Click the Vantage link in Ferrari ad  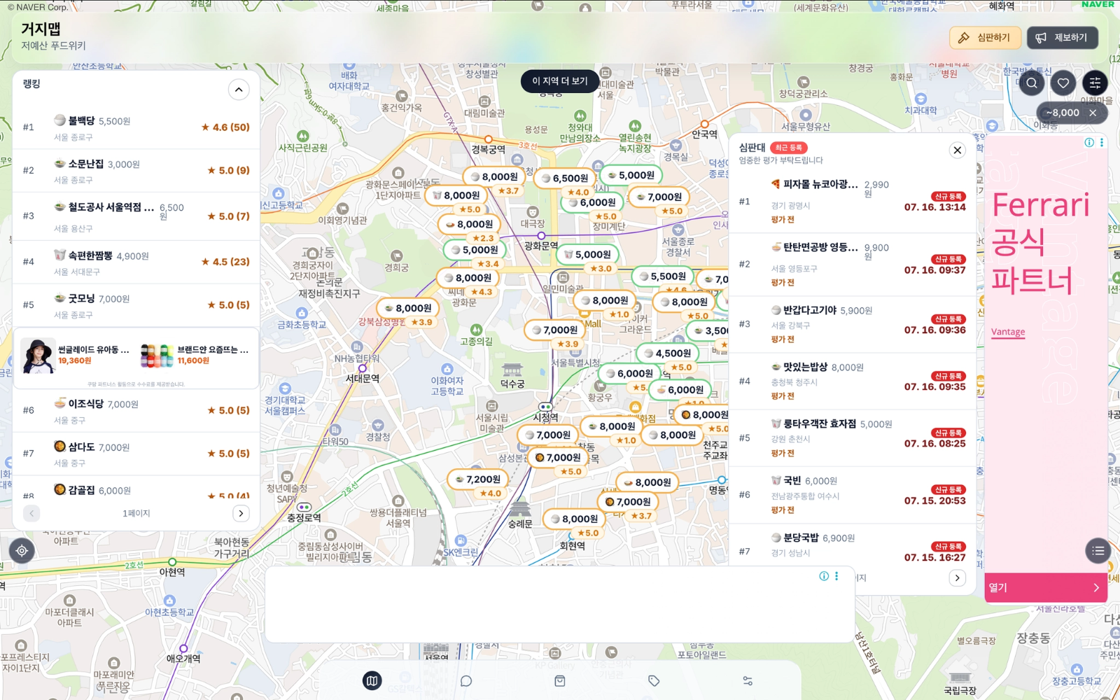(x=1008, y=332)
